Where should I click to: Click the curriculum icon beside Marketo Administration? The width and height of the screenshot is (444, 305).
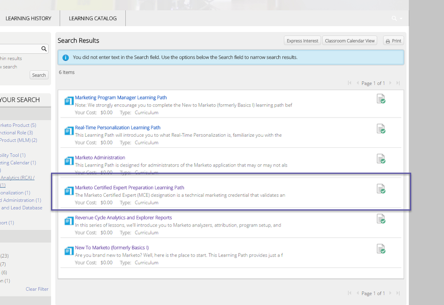point(69,161)
